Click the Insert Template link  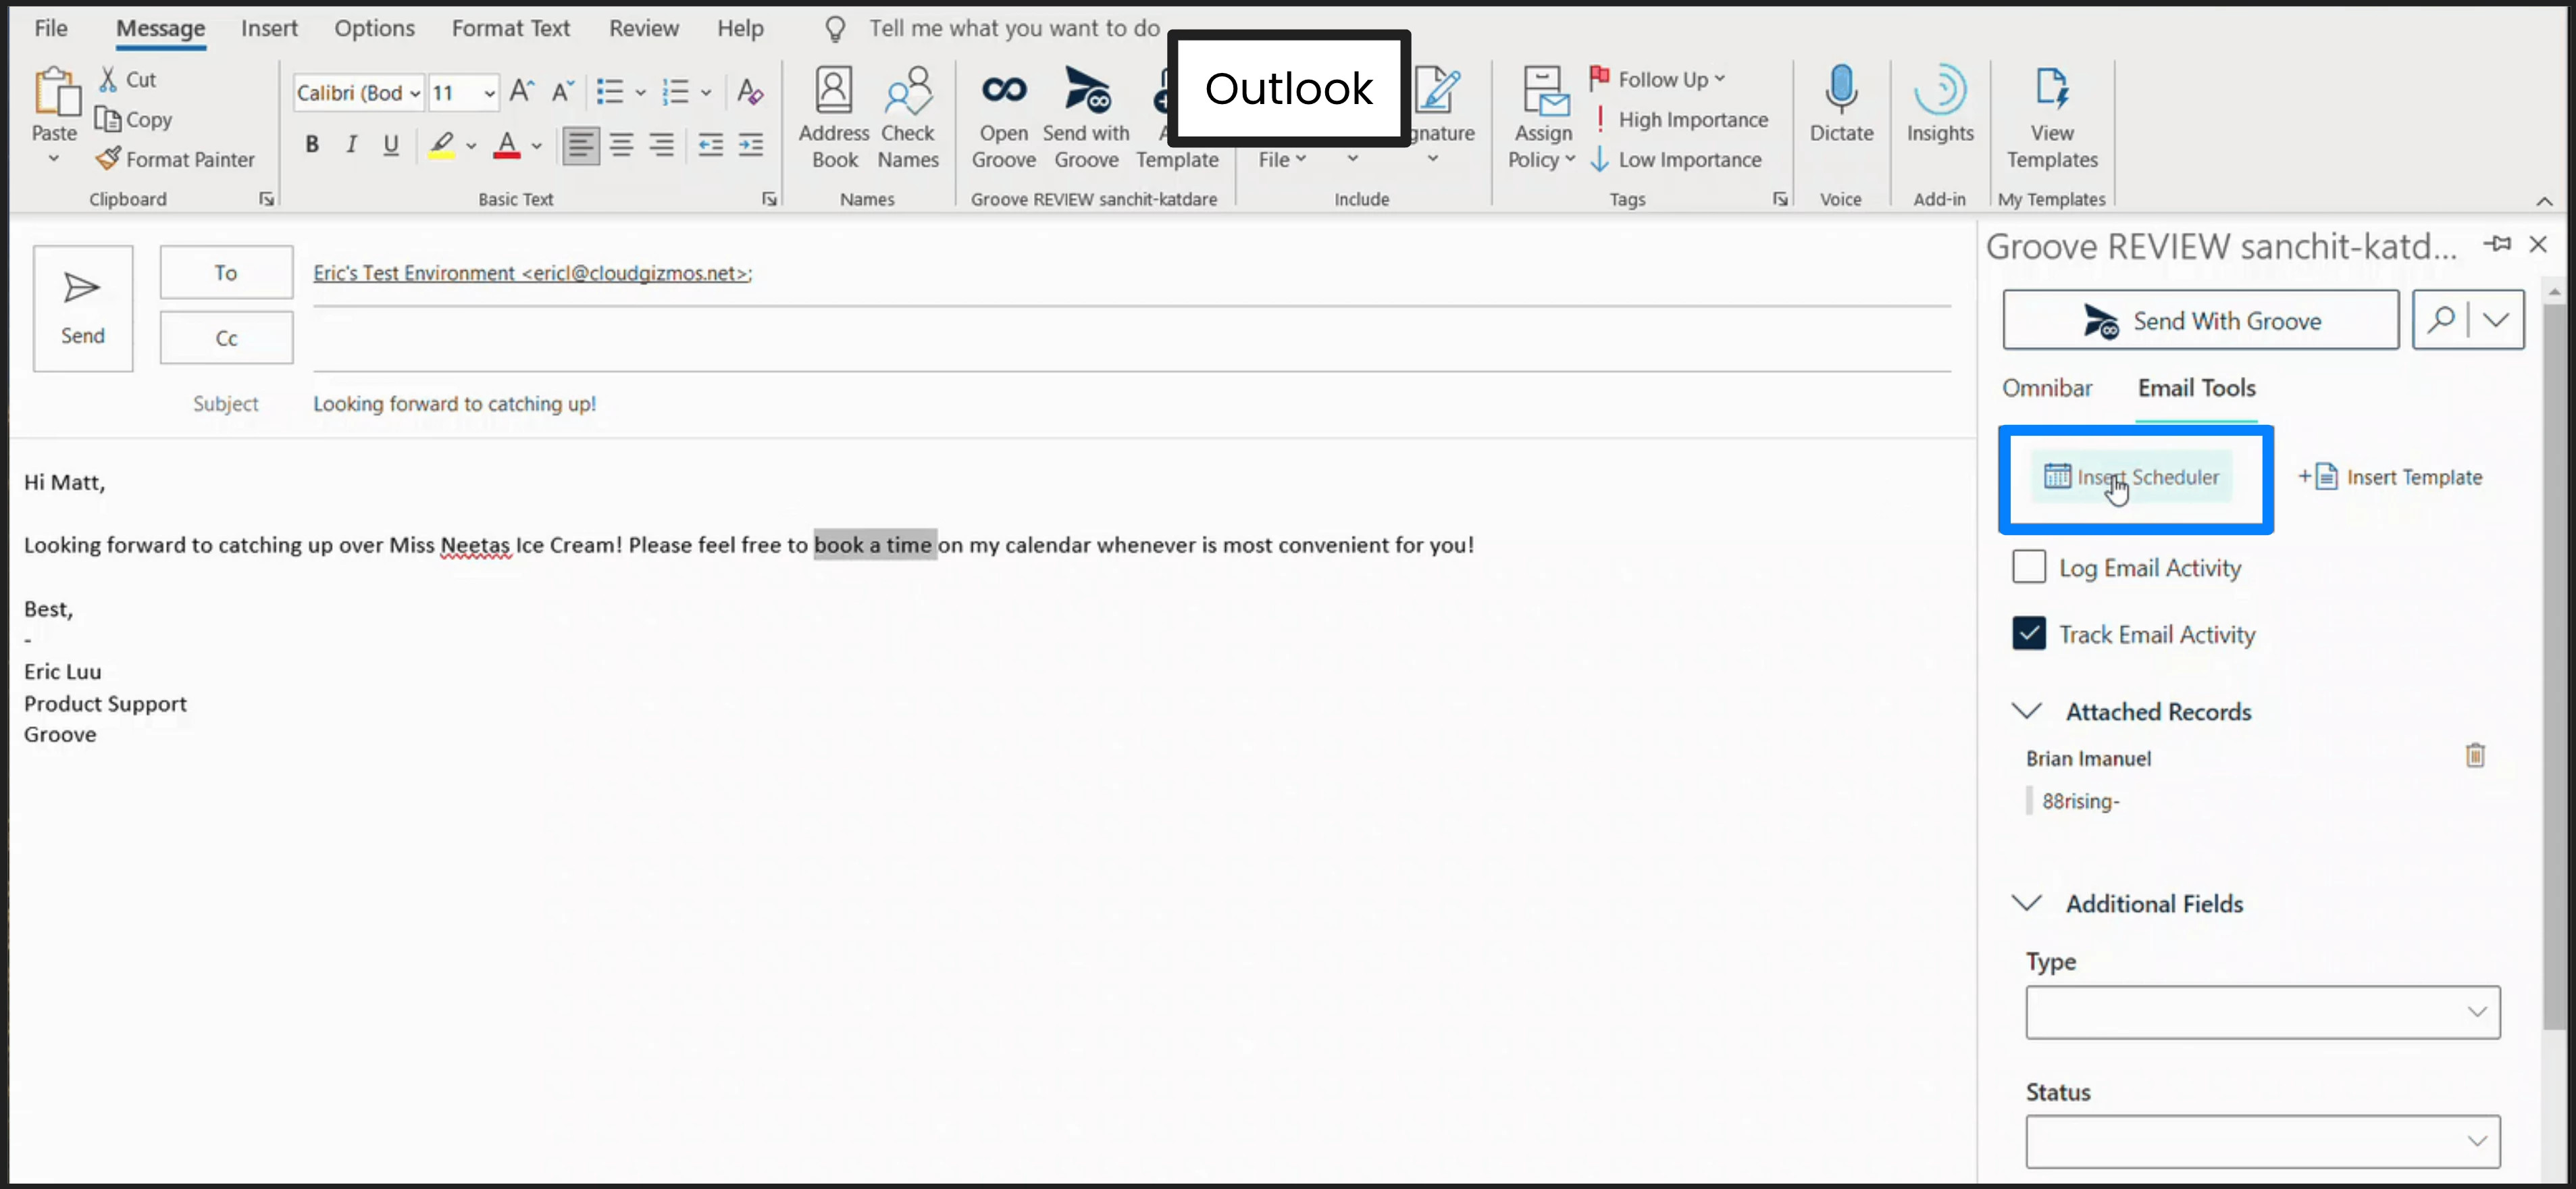[x=2391, y=477]
